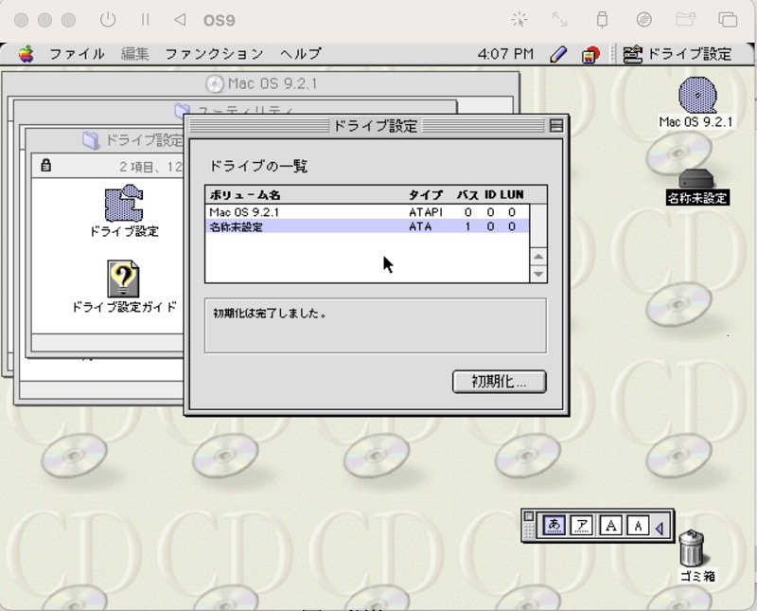Click 初期化は完了しました status message
This screenshot has width=757, height=611.
point(270,314)
